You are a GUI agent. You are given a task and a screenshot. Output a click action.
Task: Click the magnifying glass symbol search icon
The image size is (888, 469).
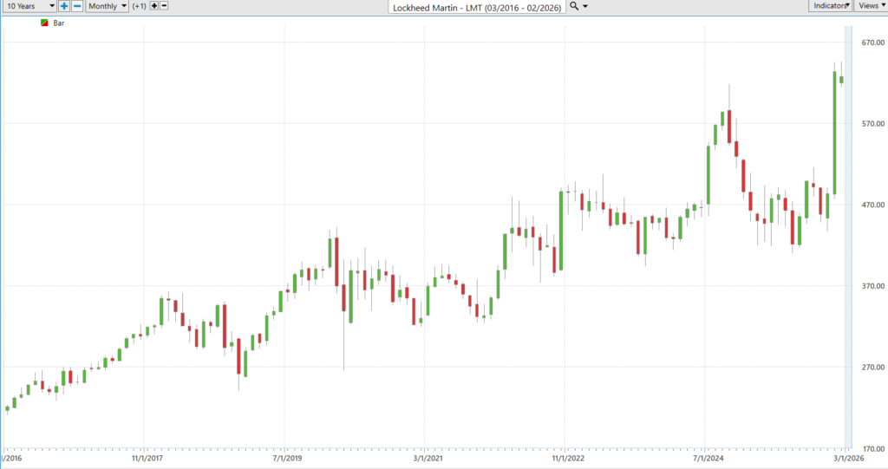click(574, 6)
